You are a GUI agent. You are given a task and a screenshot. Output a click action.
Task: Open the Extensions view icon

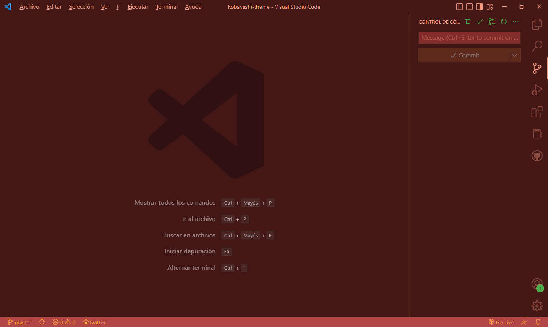click(x=537, y=112)
